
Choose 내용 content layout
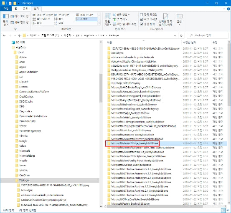tap(59, 23)
